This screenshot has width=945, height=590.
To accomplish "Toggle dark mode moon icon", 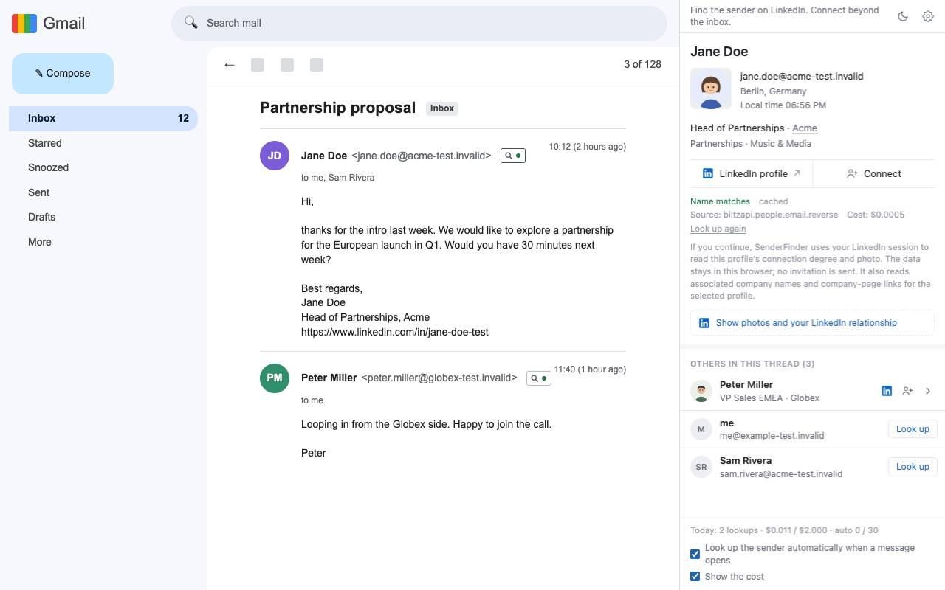I will [x=903, y=16].
